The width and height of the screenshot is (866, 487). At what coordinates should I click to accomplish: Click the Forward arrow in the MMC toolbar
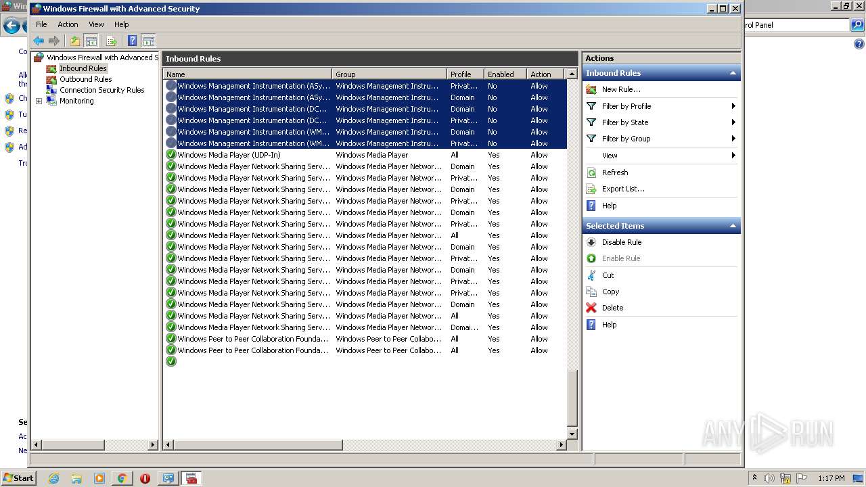[x=54, y=41]
